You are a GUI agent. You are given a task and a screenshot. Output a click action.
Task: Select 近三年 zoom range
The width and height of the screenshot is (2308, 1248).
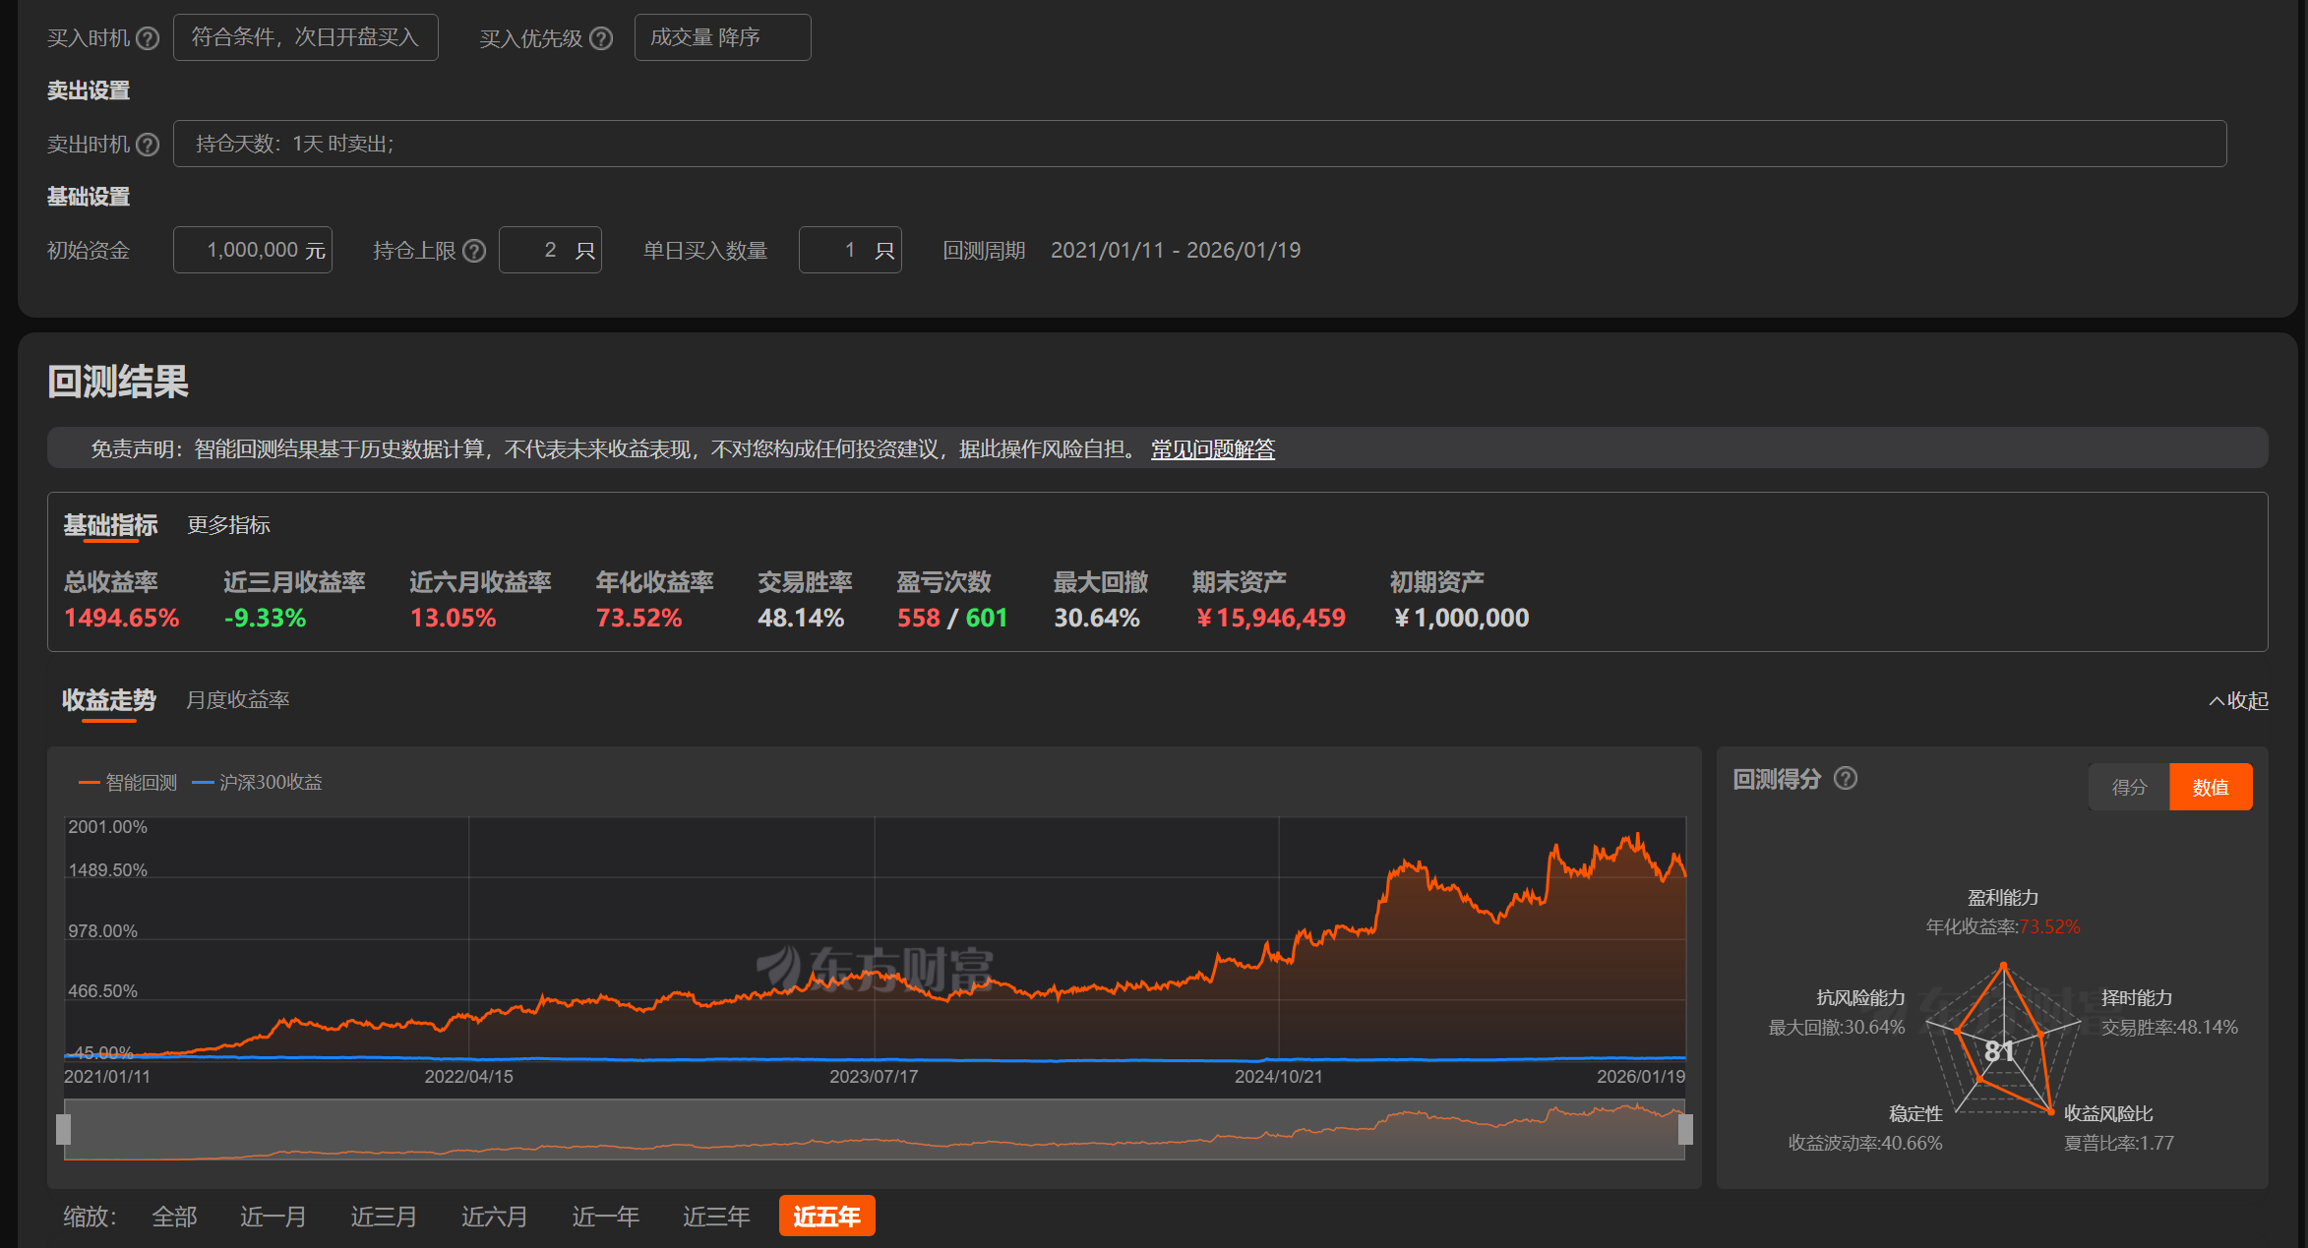(716, 1217)
